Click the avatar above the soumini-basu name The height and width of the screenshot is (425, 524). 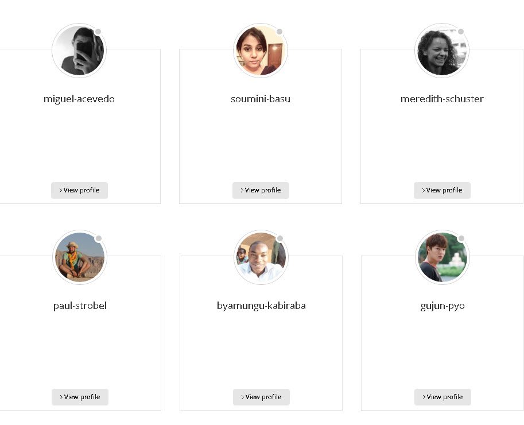pyautogui.click(x=261, y=51)
